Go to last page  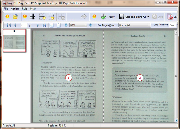pyautogui.click(x=44, y=25)
